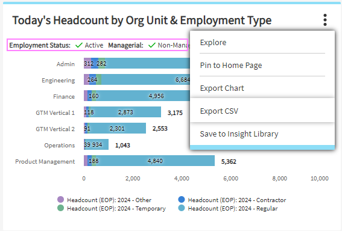This screenshot has width=342, height=231.
Task: Select the Operations 934 bar segment
Action: (x=97, y=144)
